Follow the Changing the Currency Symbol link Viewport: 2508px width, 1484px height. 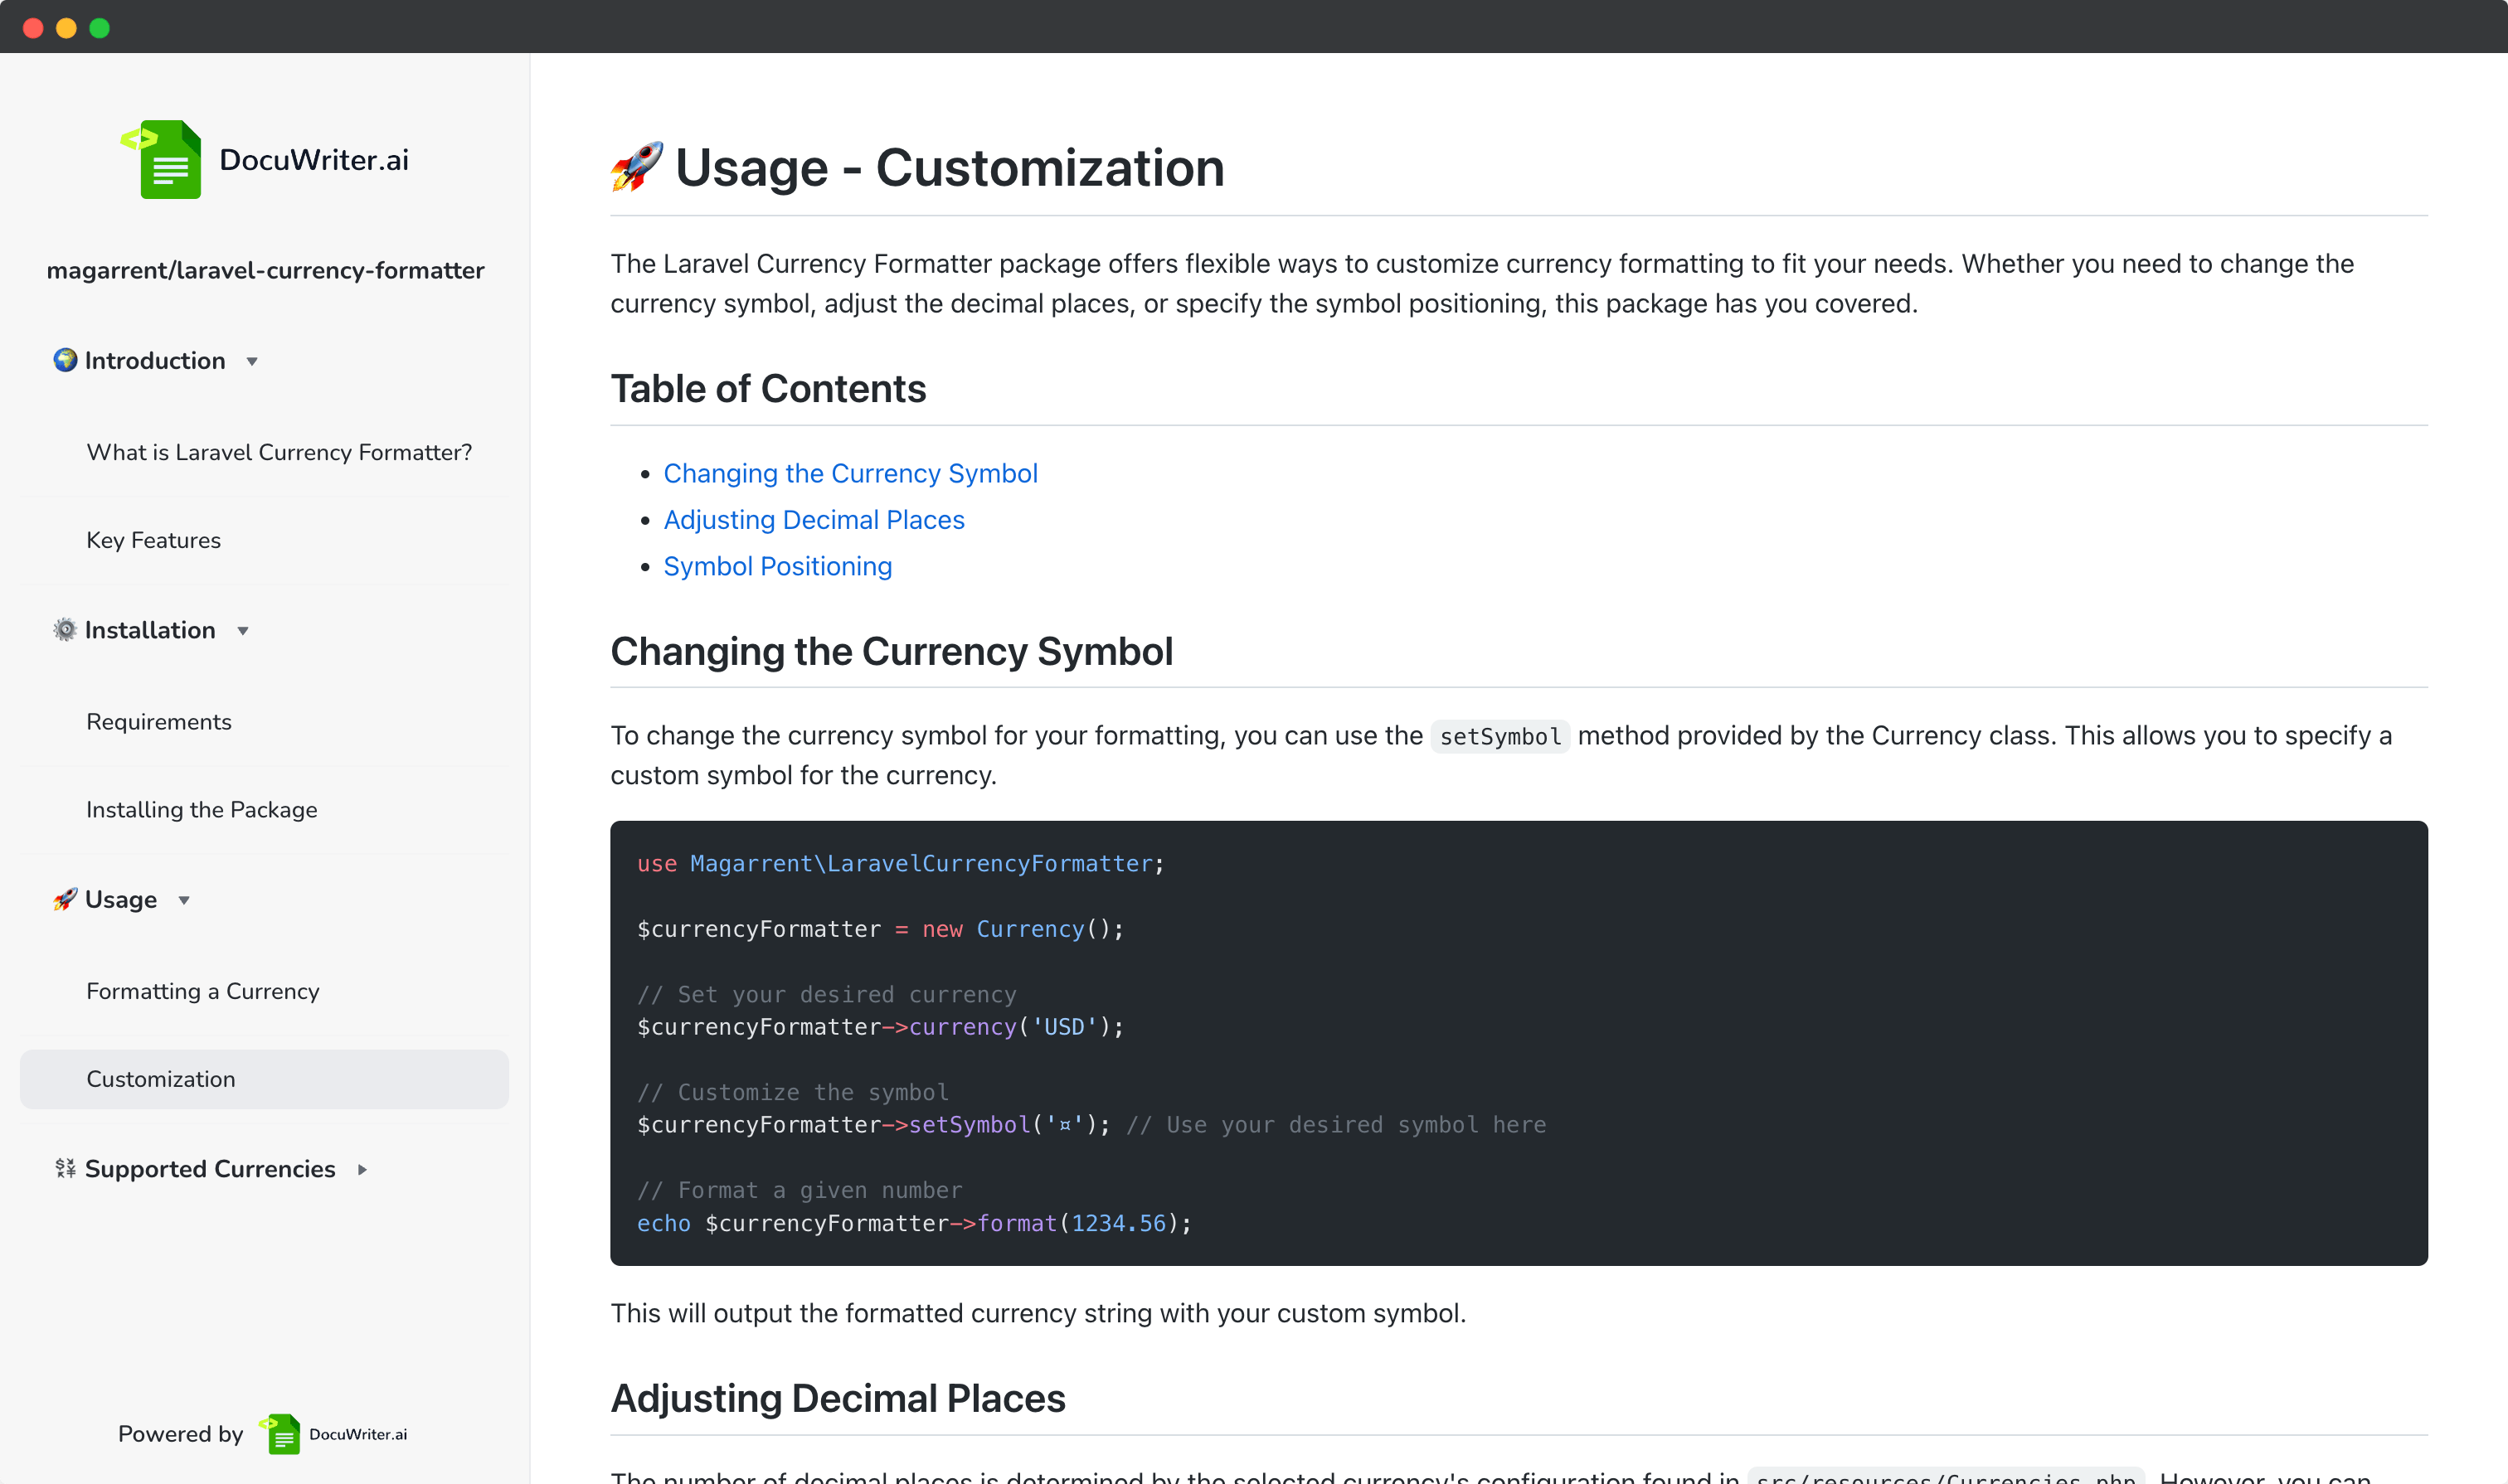849,473
